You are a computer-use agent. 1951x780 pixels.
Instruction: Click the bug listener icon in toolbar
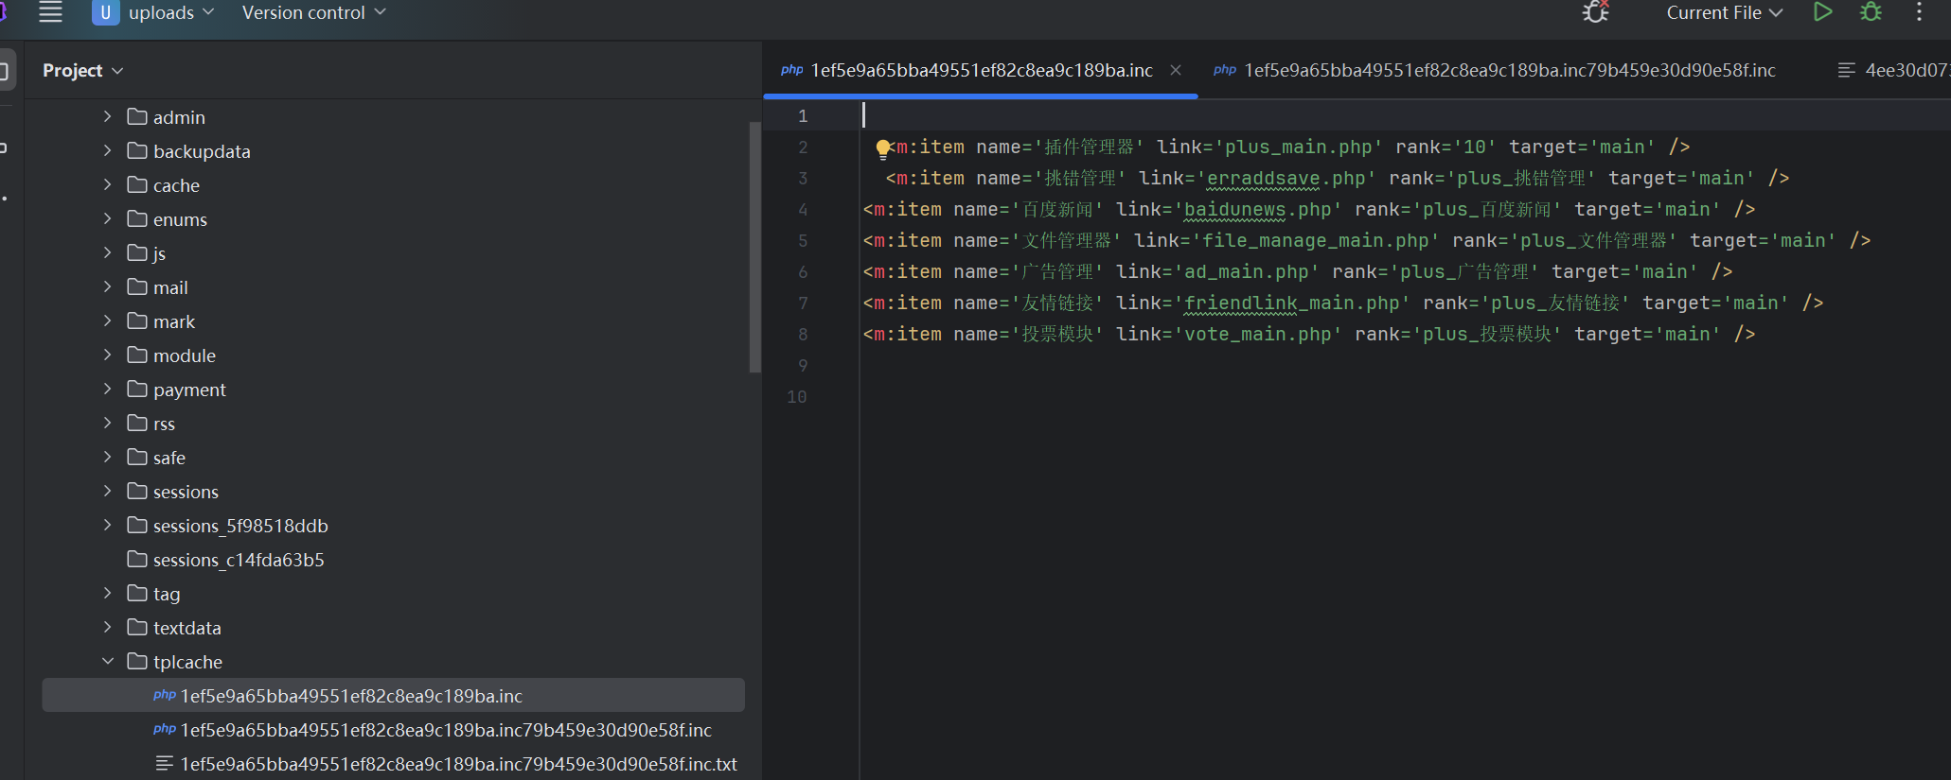click(1596, 12)
